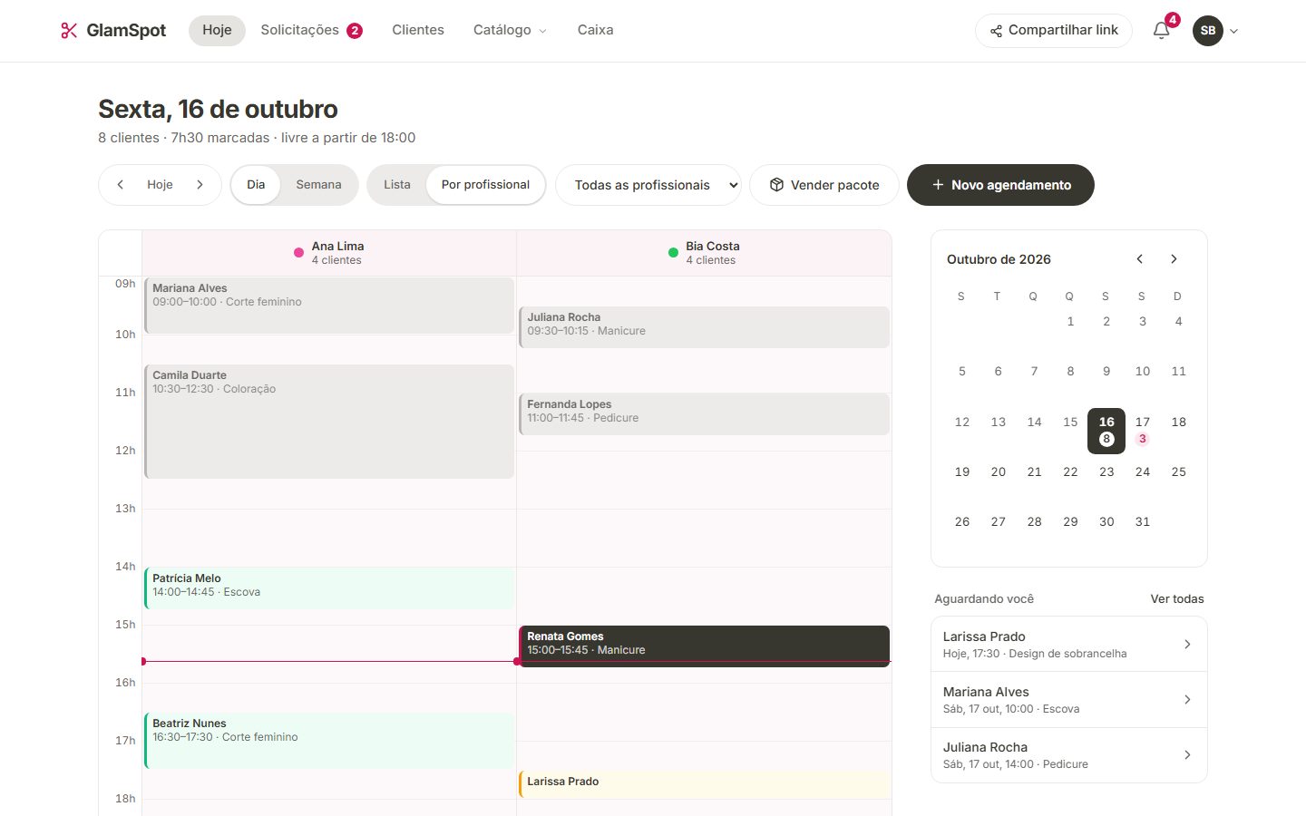This screenshot has width=1306, height=816.
Task: Show previous month in mini calendar
Action: [1140, 259]
